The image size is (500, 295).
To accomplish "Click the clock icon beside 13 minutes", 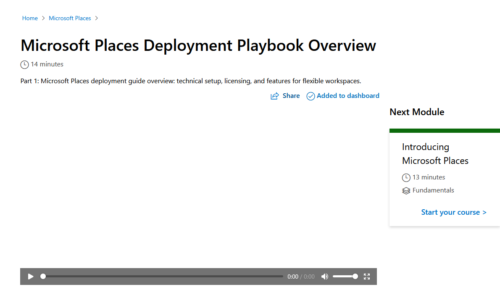I will tap(406, 177).
